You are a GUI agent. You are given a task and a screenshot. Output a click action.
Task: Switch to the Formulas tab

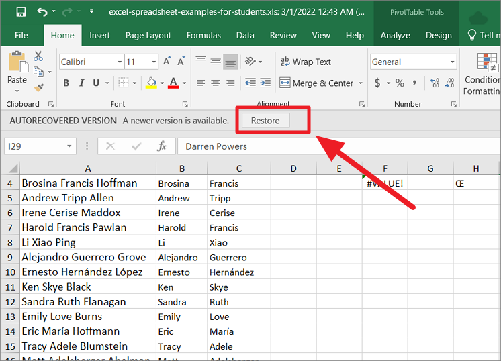point(203,36)
